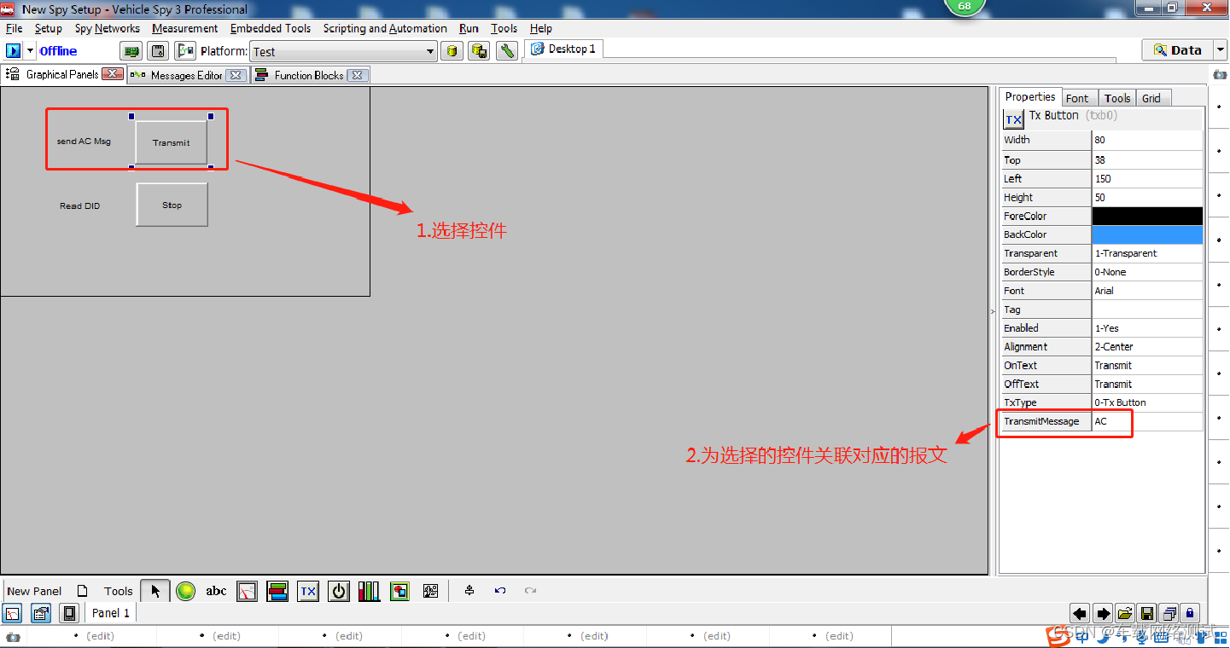The height and width of the screenshot is (648, 1230).
Task: Toggle the Stop button for Read DID
Action: [171, 205]
